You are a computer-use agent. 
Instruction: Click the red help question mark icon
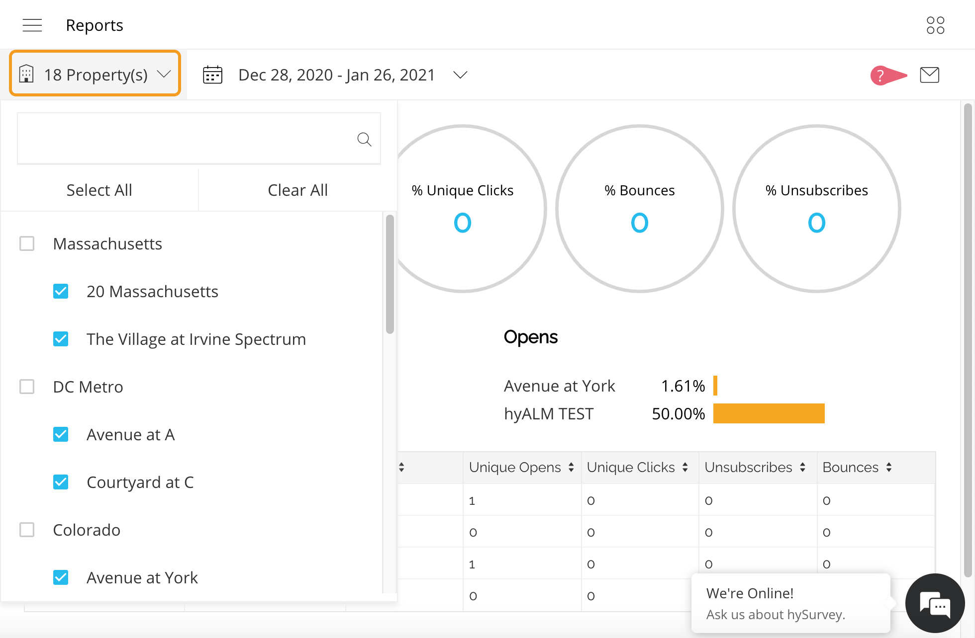(880, 76)
